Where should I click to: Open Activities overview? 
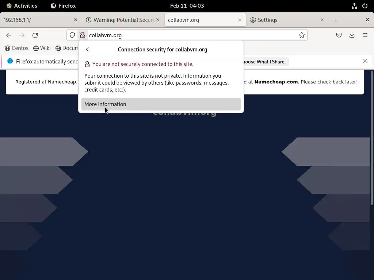(22, 6)
